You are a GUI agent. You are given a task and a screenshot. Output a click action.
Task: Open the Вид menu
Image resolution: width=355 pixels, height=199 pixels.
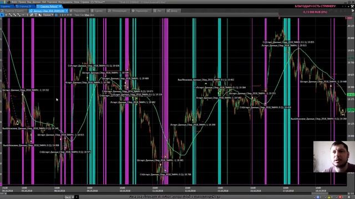(x=29, y=2)
